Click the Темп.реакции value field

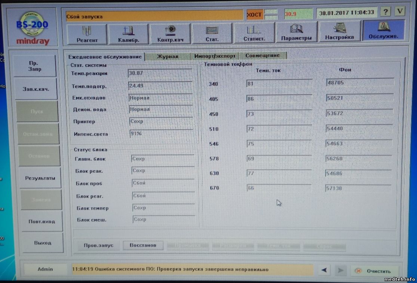[x=160, y=74]
